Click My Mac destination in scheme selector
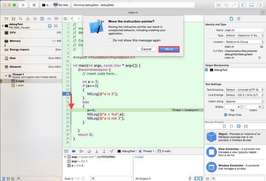 coord(61,5)
